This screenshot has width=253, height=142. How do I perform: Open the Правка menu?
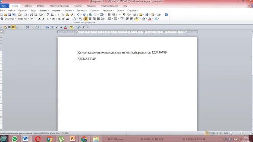pos(23,11)
